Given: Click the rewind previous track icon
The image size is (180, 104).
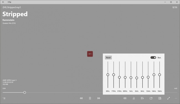Looking at the screenshot, I should pyautogui.click(x=81, y=98).
